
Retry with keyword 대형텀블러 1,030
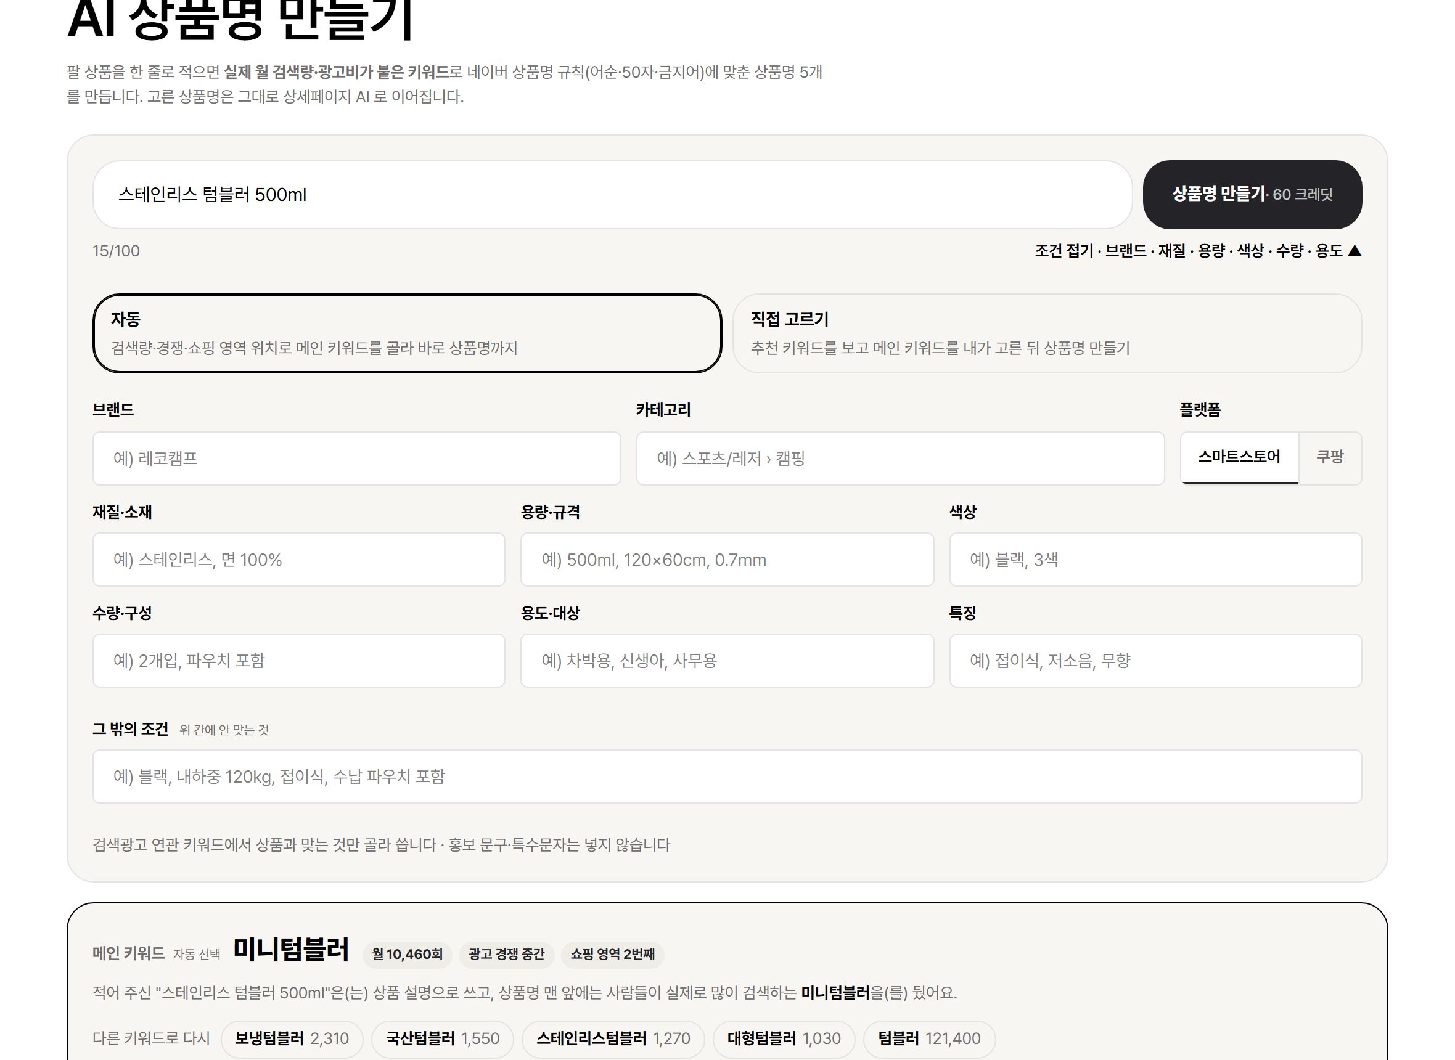coord(784,1038)
